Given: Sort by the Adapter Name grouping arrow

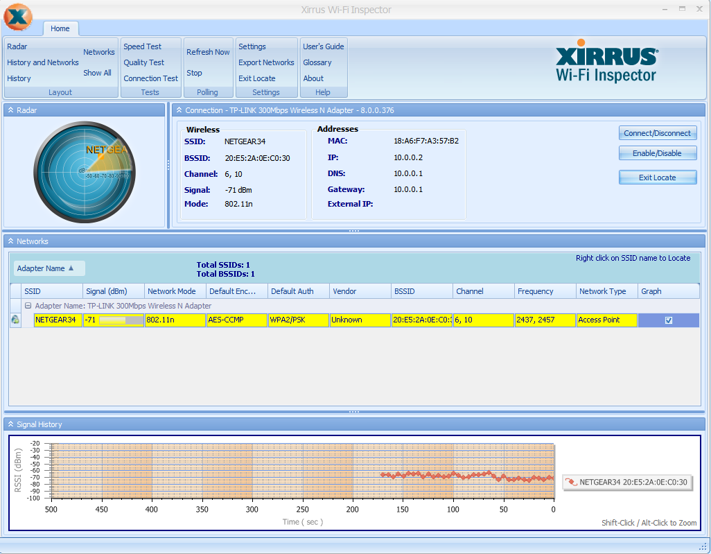Looking at the screenshot, I should click(71, 268).
